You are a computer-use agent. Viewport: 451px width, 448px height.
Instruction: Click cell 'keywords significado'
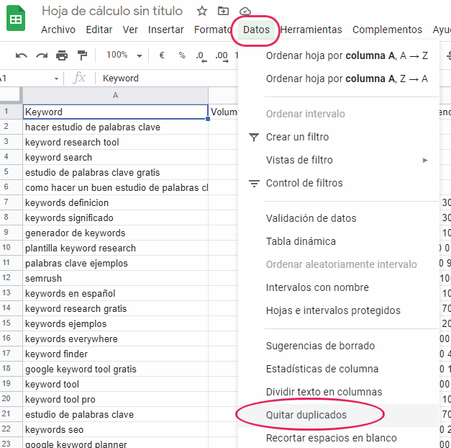coord(115,218)
